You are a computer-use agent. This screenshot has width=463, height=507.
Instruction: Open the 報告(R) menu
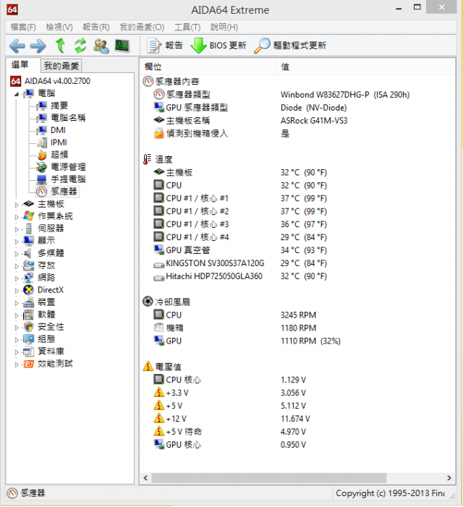click(96, 27)
